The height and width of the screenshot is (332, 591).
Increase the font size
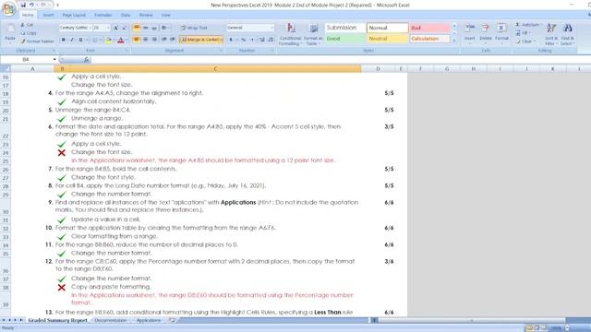click(x=115, y=28)
